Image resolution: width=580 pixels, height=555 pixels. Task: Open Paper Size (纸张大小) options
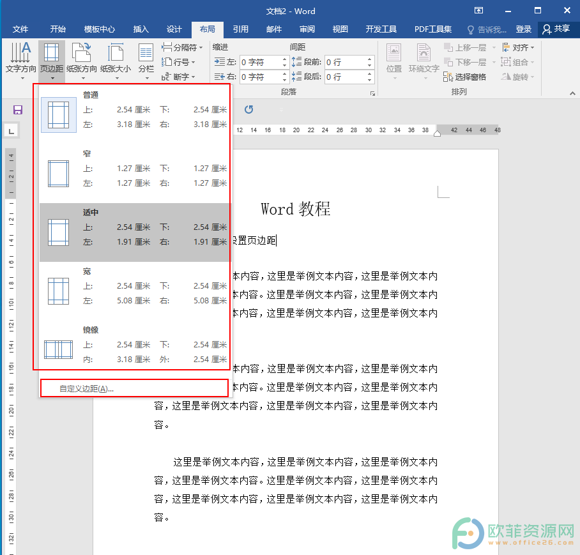pyautogui.click(x=116, y=61)
